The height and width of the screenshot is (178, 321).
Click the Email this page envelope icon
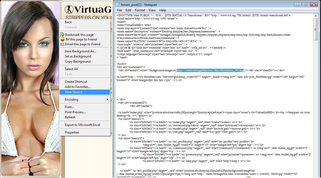pos(62,44)
